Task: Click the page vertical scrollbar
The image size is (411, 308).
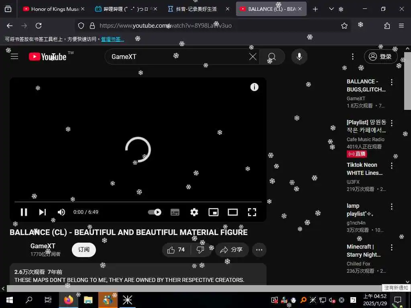Action: tap(407, 81)
